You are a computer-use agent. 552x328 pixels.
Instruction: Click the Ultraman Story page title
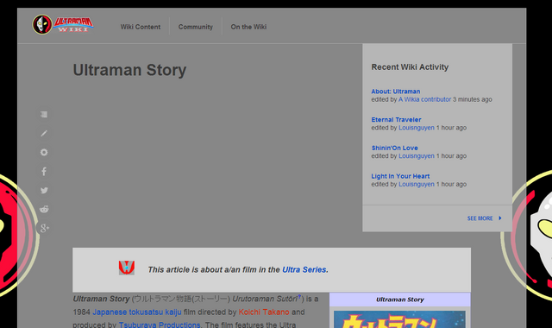point(129,70)
